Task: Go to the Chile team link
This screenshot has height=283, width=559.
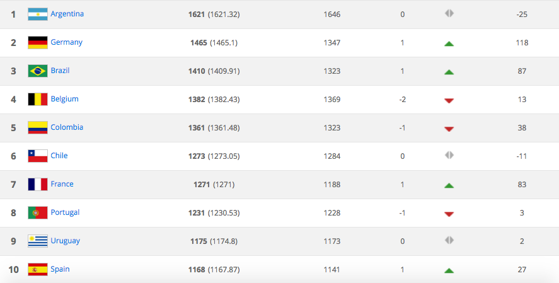Action: [59, 156]
